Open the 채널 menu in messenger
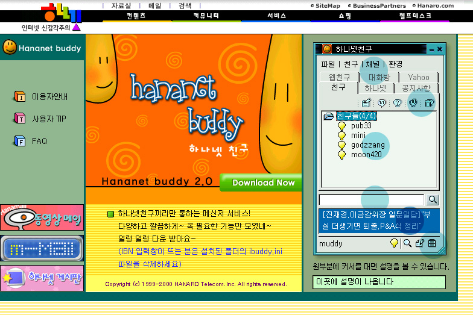The image size is (473, 315). (373, 64)
